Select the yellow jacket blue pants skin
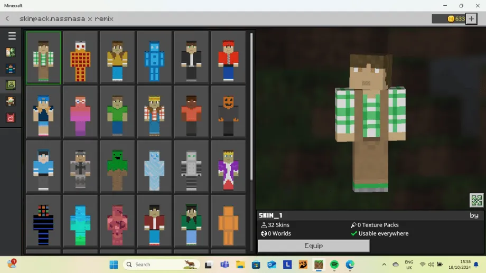 (117, 58)
